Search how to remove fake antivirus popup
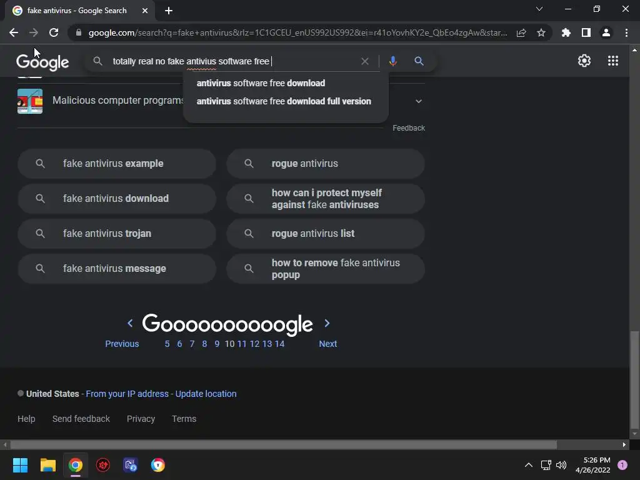640x480 pixels. 325,269
